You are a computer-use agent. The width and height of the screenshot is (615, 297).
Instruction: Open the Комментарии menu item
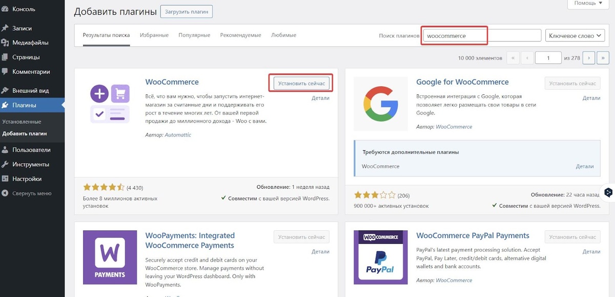click(32, 72)
